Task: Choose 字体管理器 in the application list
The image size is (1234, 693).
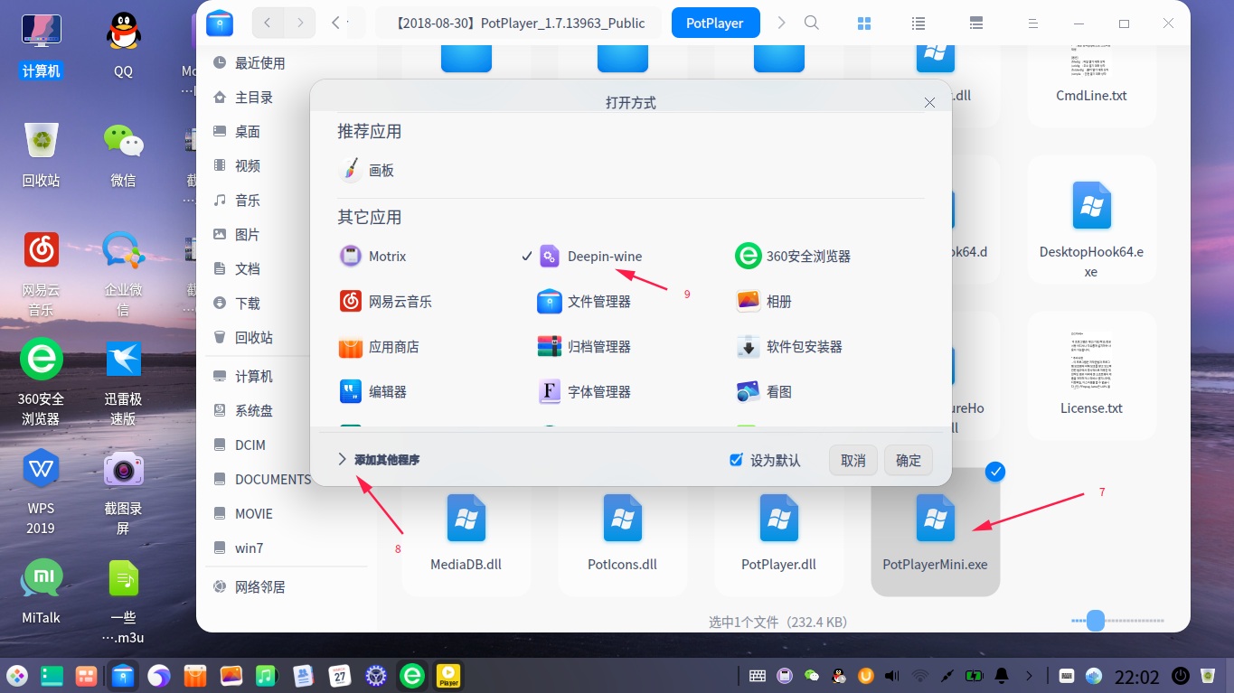Action: [x=584, y=392]
